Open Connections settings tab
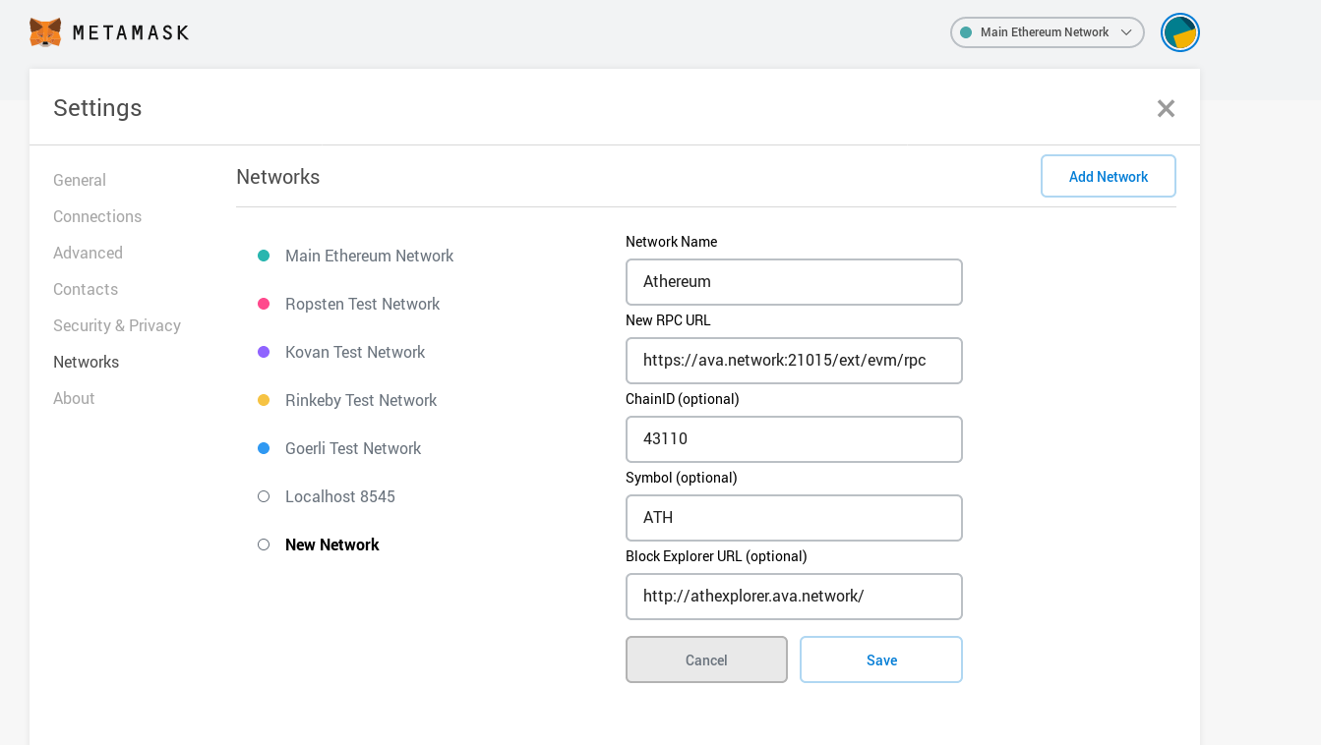 (97, 216)
